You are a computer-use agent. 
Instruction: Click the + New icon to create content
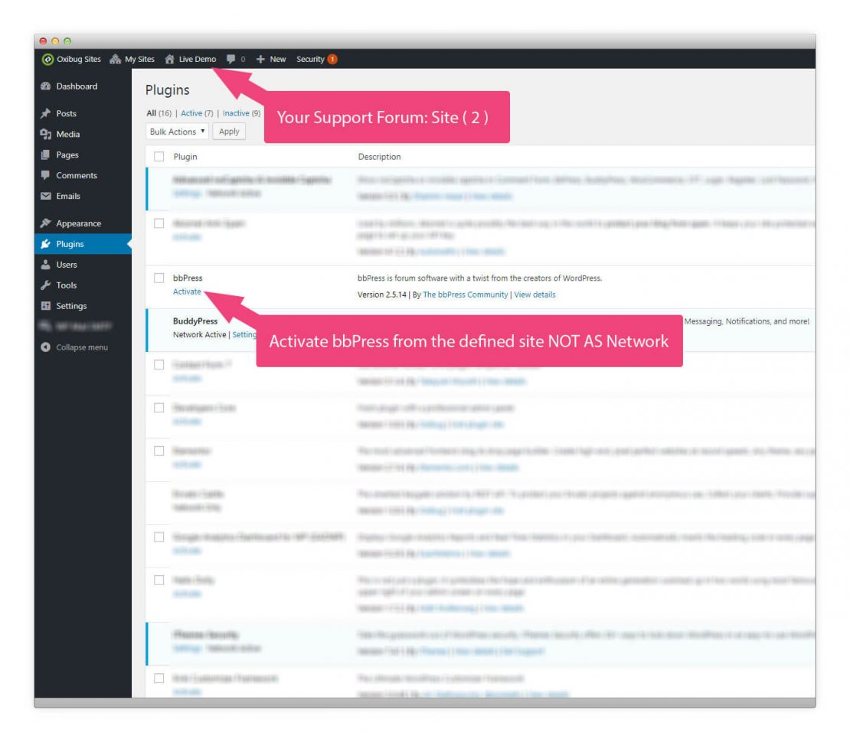click(259, 59)
